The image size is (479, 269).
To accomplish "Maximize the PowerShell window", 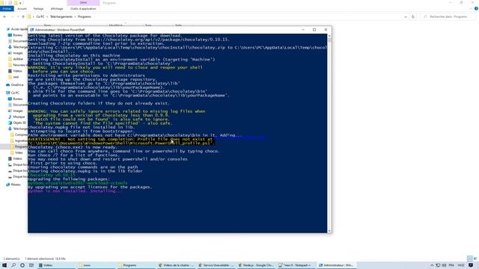I will tap(314, 30).
